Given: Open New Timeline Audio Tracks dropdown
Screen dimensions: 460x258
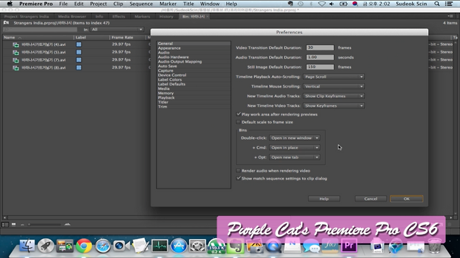Looking at the screenshot, I should click(x=334, y=96).
